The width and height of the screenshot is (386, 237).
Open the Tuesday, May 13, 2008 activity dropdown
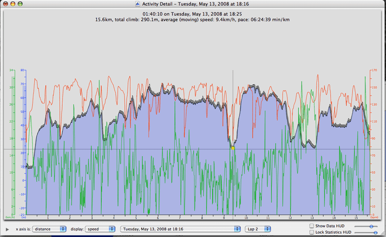click(x=180, y=229)
